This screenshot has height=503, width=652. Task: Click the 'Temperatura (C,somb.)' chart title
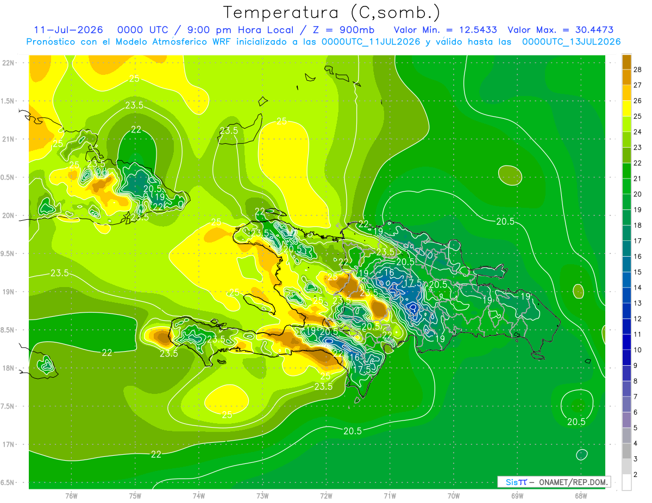click(x=331, y=12)
